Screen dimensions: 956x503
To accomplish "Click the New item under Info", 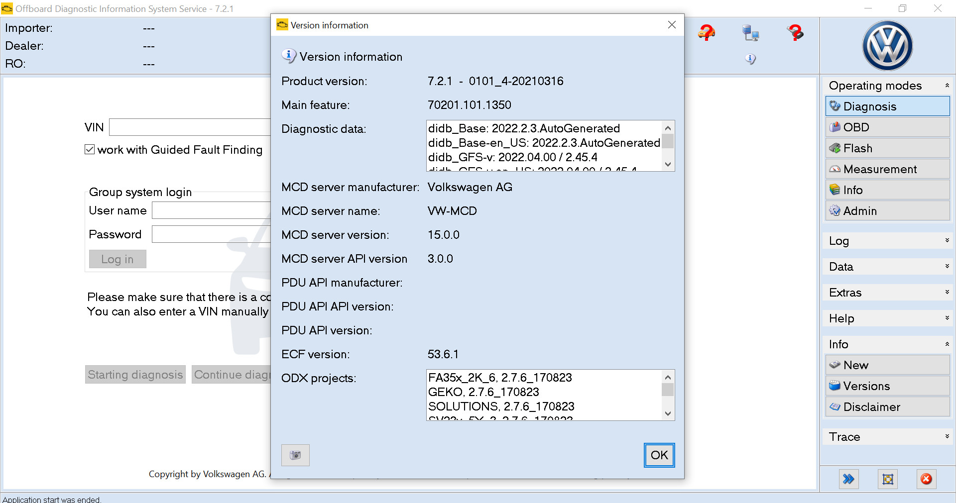I will click(887, 365).
